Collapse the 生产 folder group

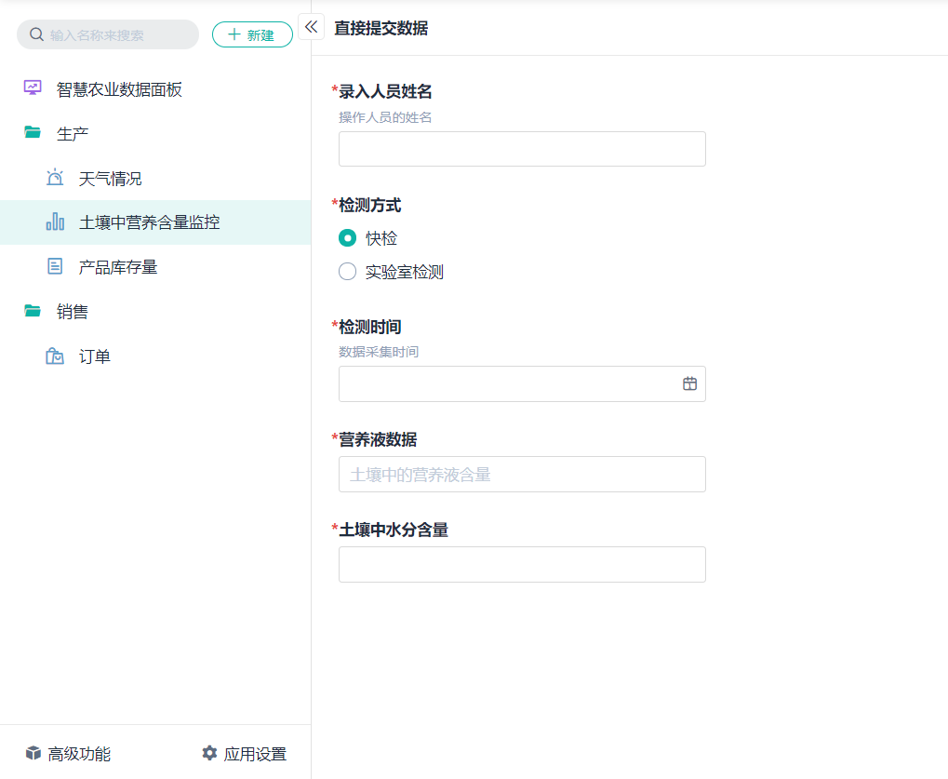(x=73, y=133)
